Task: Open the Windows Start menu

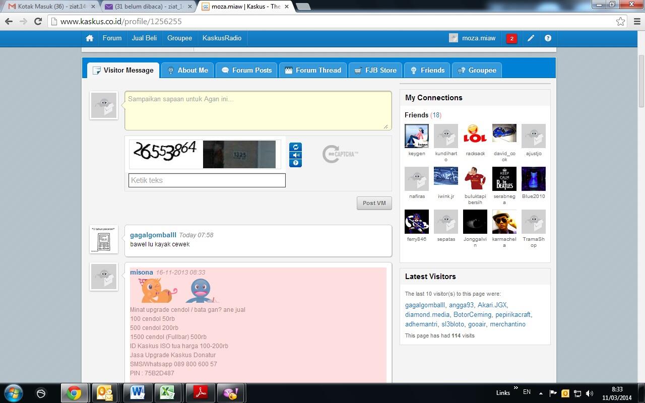Action: coord(13,393)
